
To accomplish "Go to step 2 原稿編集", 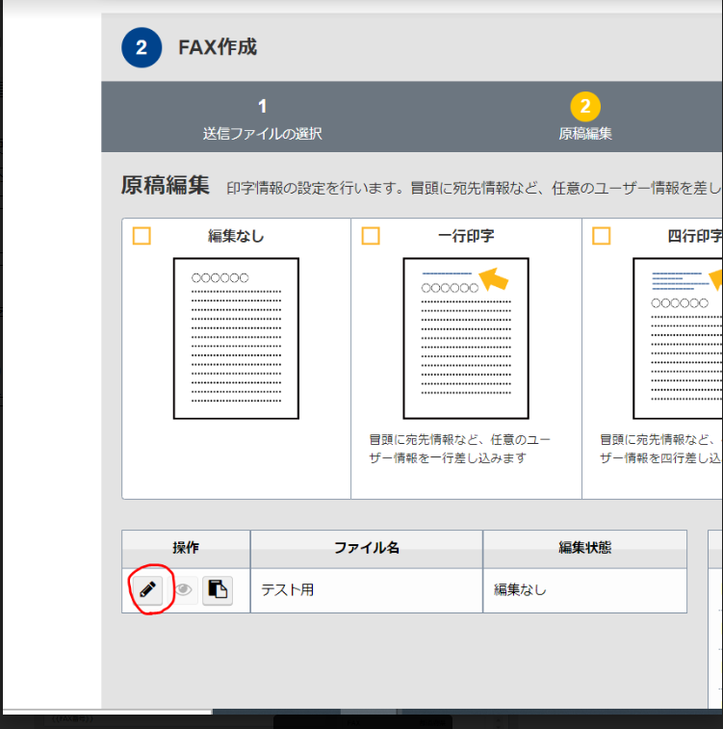I will (x=585, y=117).
